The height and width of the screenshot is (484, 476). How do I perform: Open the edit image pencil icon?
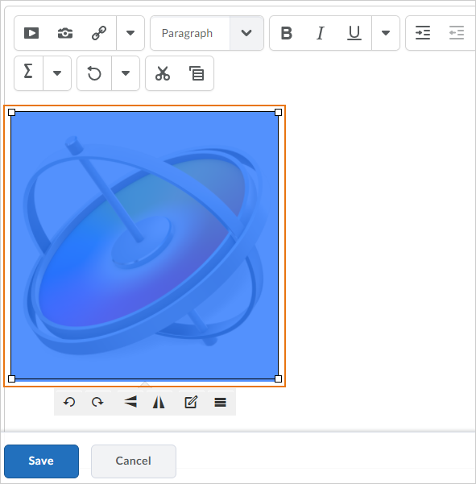[x=191, y=402]
